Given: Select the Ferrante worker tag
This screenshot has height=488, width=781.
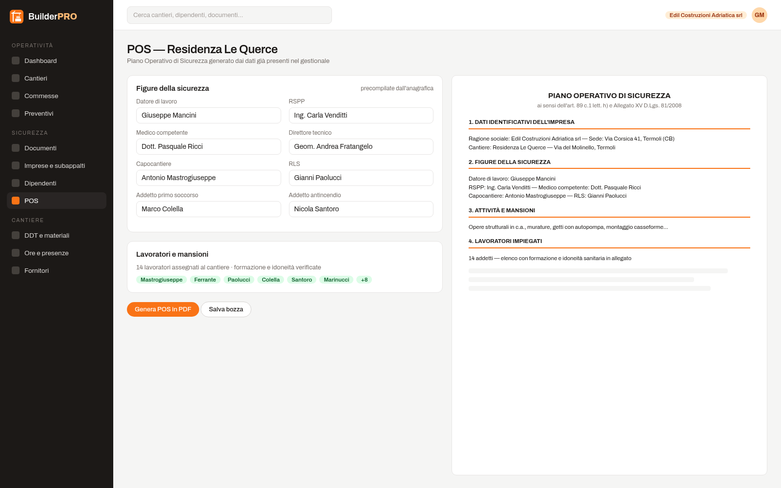Looking at the screenshot, I should click(205, 280).
